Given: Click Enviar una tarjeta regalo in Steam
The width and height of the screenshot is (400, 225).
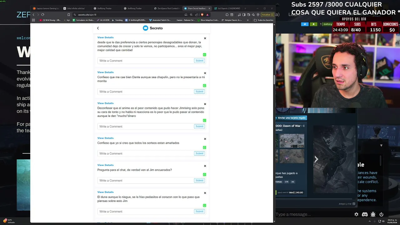Looking at the screenshot, I should click(291, 118).
